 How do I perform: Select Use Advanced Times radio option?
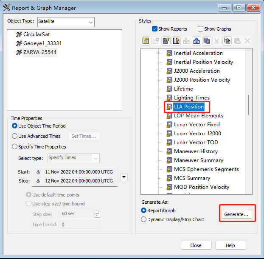tap(15, 136)
